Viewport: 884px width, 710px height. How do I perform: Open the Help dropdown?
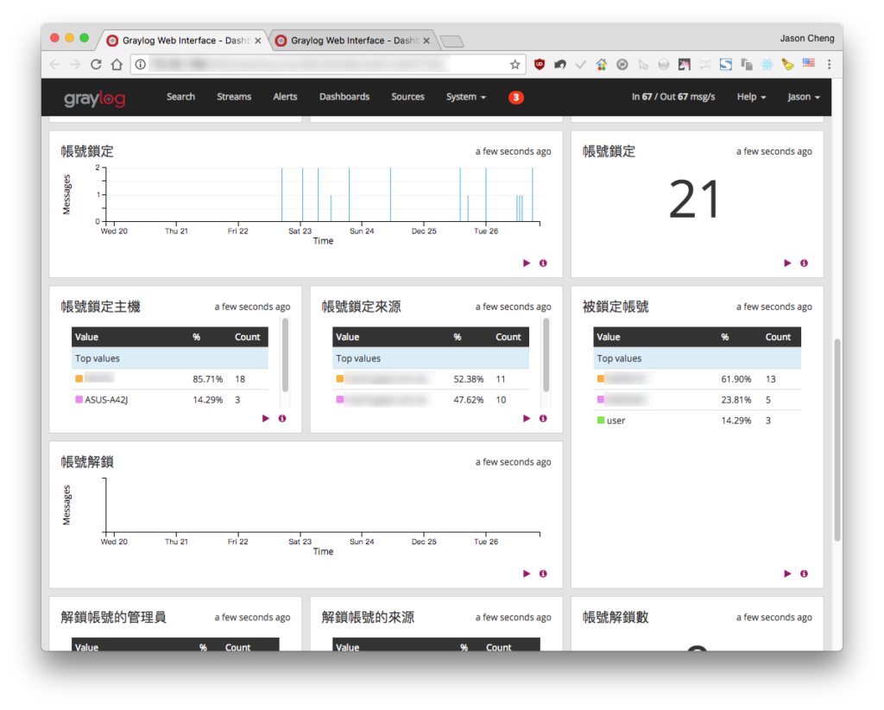pos(751,97)
